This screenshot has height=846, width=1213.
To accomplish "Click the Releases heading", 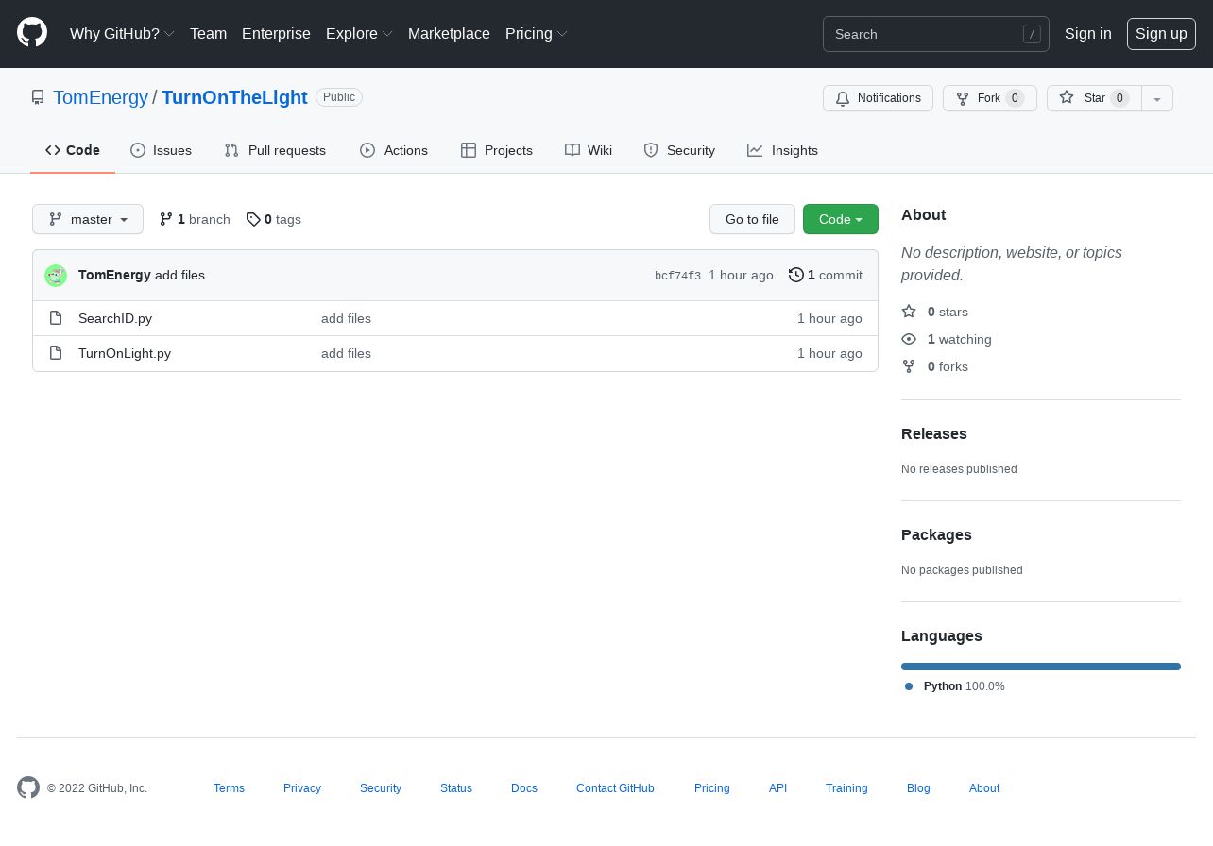I will [x=934, y=433].
